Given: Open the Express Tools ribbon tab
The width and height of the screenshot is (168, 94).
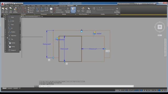Looking at the screenshot, I should (54, 6).
